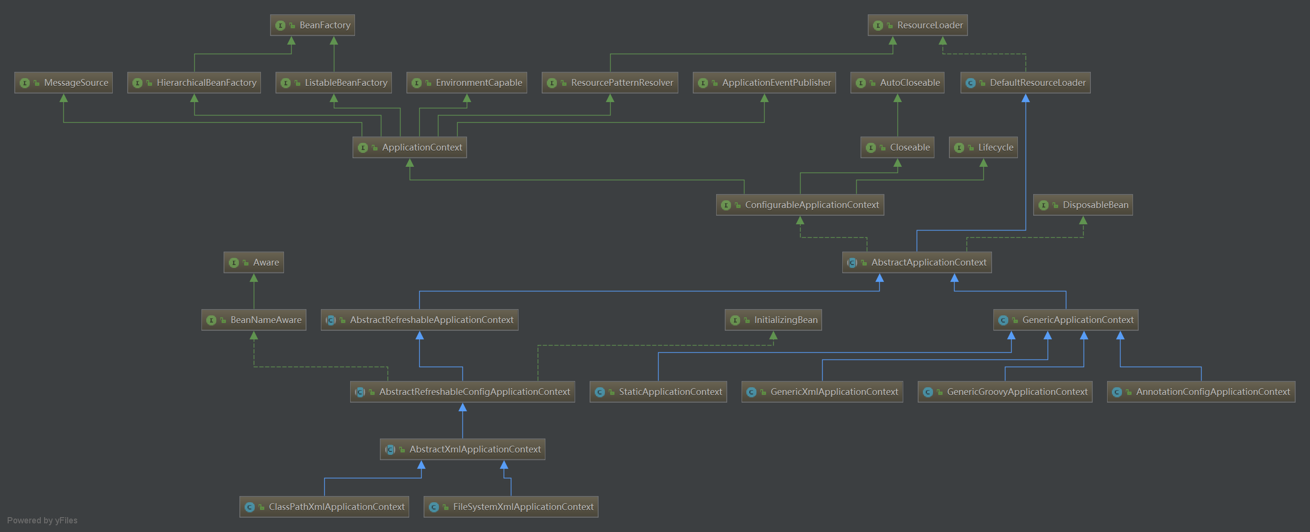The width and height of the screenshot is (1310, 532).
Task: Click the interface icon on Aware node
Action: point(234,263)
